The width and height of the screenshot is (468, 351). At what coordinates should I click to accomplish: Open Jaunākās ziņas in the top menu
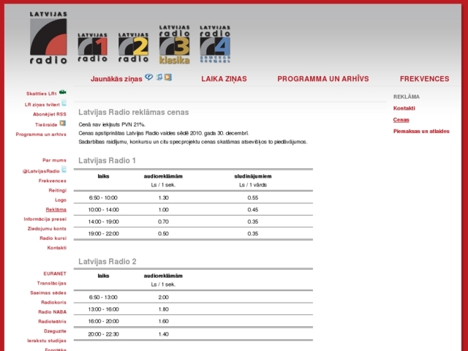[x=116, y=79]
